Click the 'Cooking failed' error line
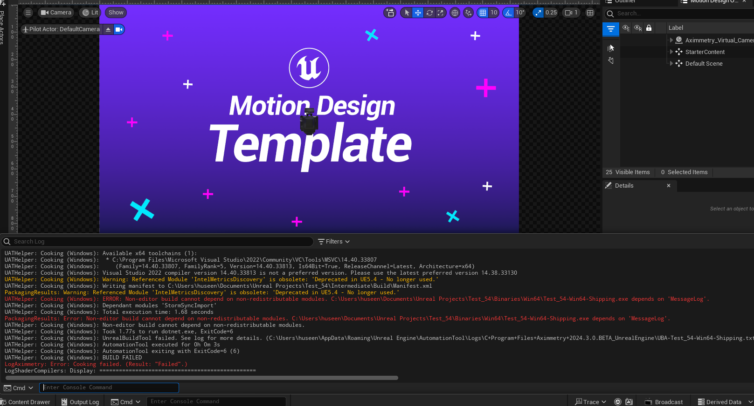The width and height of the screenshot is (754, 406). coord(96,364)
